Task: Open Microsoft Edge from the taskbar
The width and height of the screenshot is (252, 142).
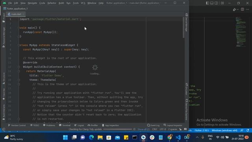Action: click(x=91, y=138)
